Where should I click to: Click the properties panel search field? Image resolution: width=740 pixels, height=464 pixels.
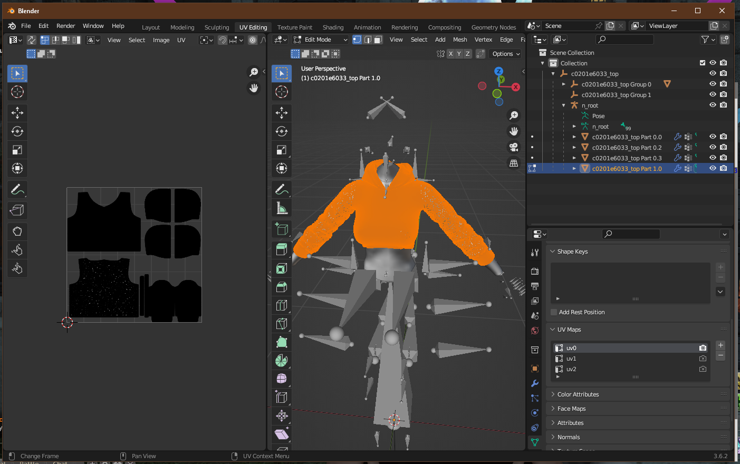631,234
